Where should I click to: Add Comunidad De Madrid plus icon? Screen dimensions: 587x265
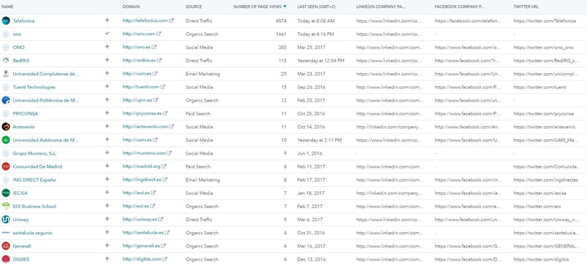pyautogui.click(x=107, y=166)
